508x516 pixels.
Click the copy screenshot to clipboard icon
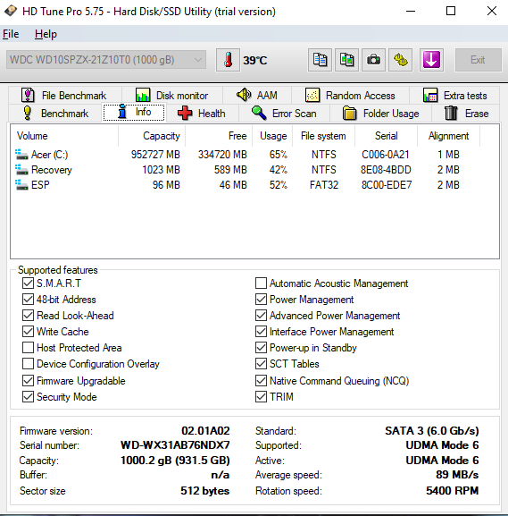[x=346, y=60]
